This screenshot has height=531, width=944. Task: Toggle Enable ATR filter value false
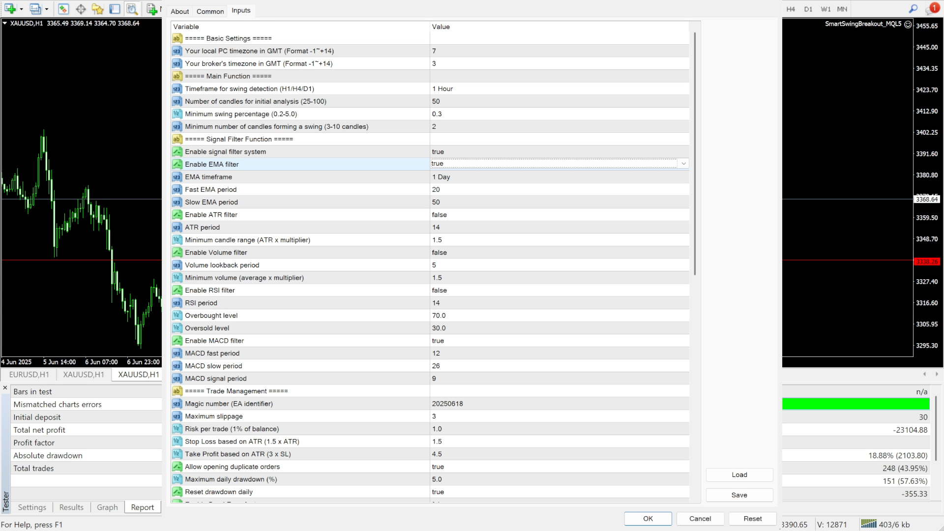(x=439, y=215)
